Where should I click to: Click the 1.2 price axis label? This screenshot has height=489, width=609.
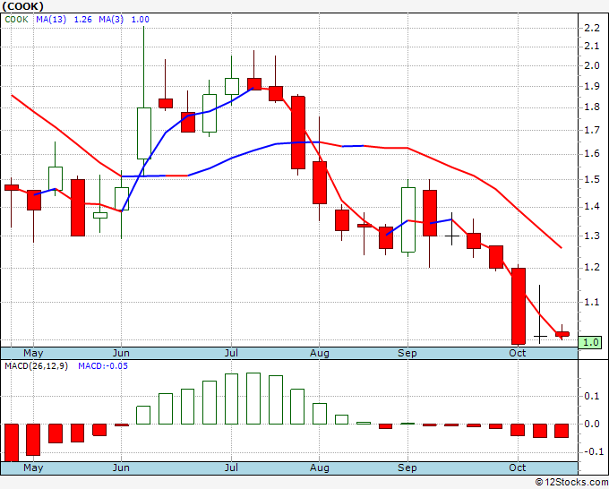[592, 267]
